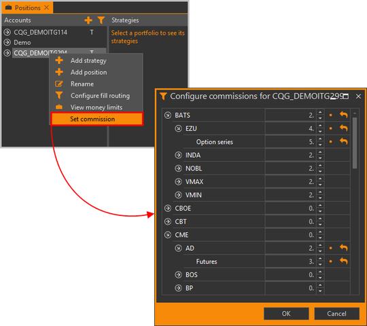Revert the Option series commission value
367x326 pixels.
pos(344,141)
